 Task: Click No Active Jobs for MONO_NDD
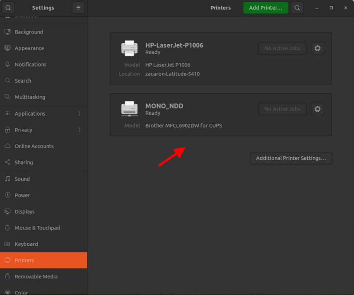[x=282, y=109]
